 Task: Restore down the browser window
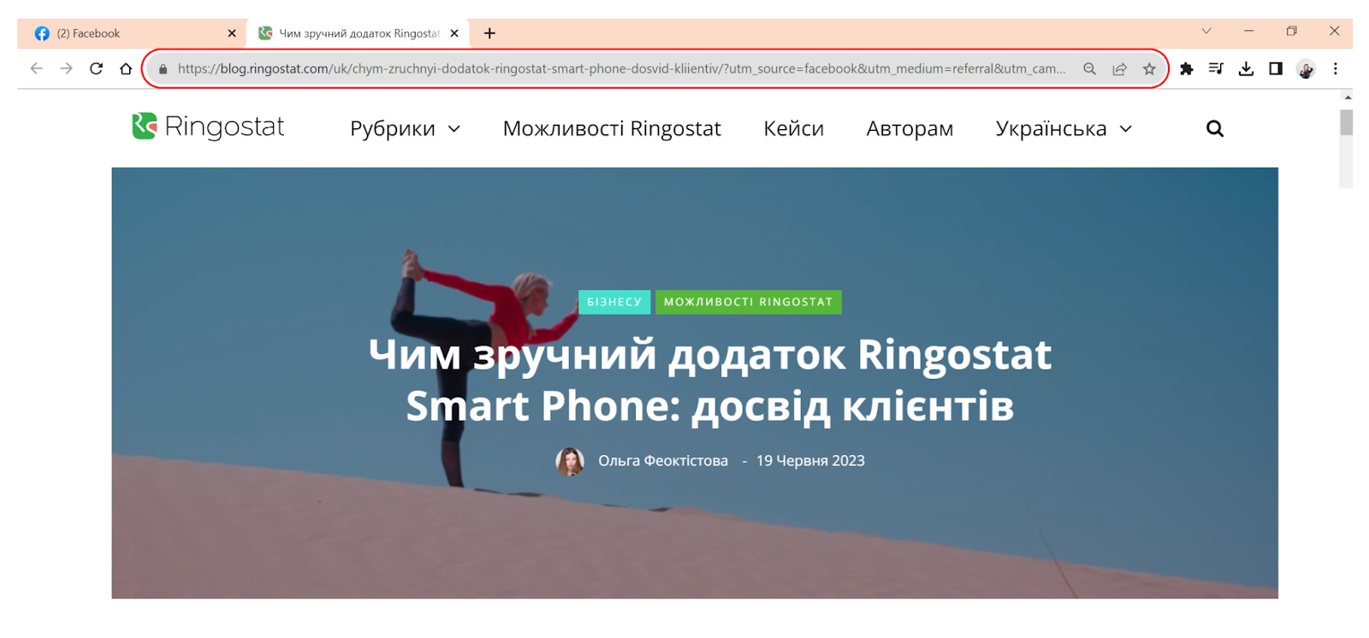click(1291, 31)
